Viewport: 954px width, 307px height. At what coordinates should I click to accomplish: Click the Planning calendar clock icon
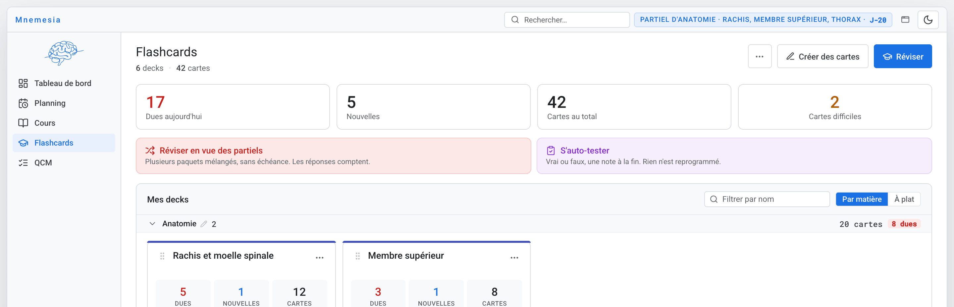click(x=23, y=103)
